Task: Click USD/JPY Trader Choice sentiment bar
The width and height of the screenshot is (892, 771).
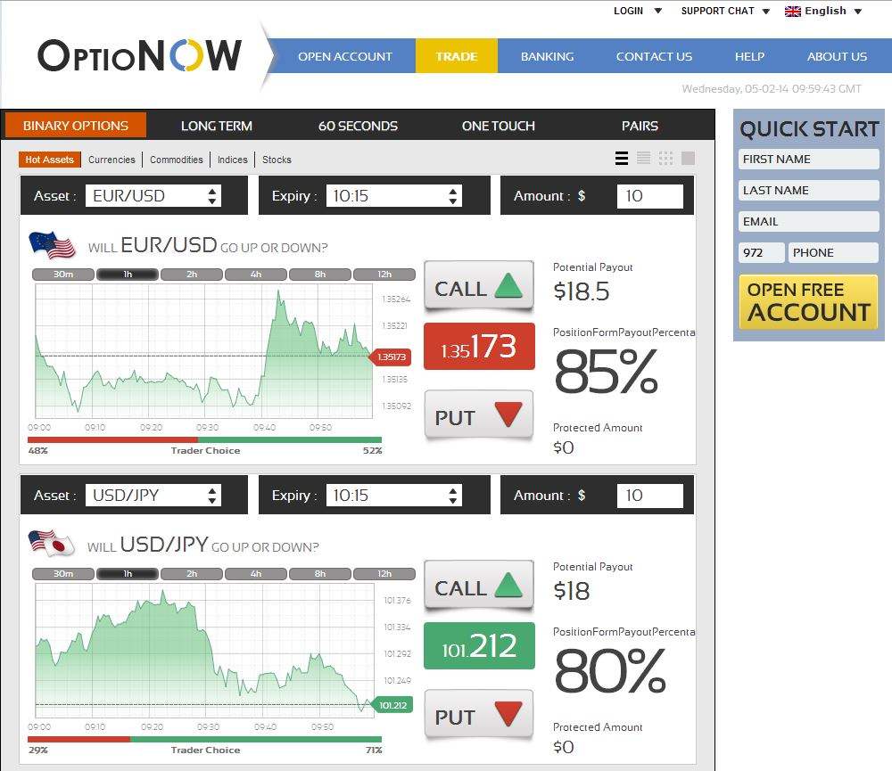Action: pyautogui.click(x=205, y=739)
